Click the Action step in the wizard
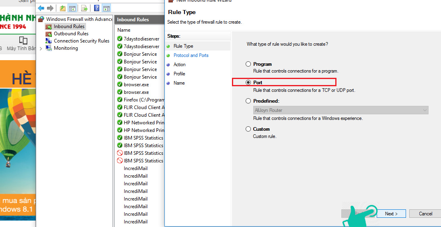The image size is (441, 227). pos(179,65)
